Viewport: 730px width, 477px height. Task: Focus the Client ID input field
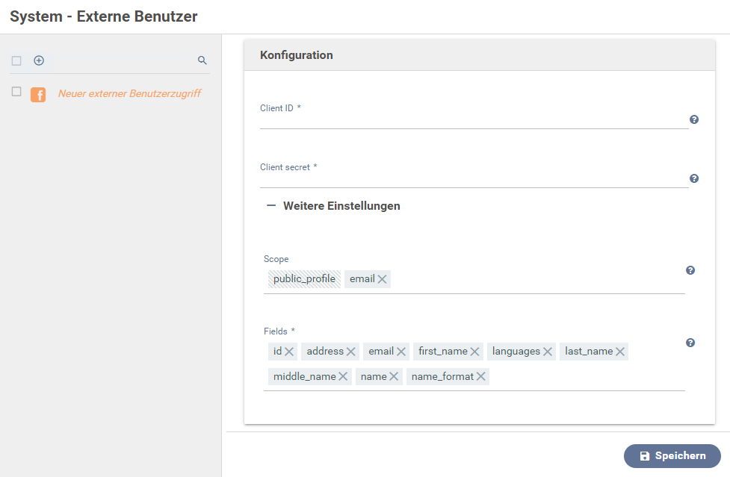[x=474, y=120]
